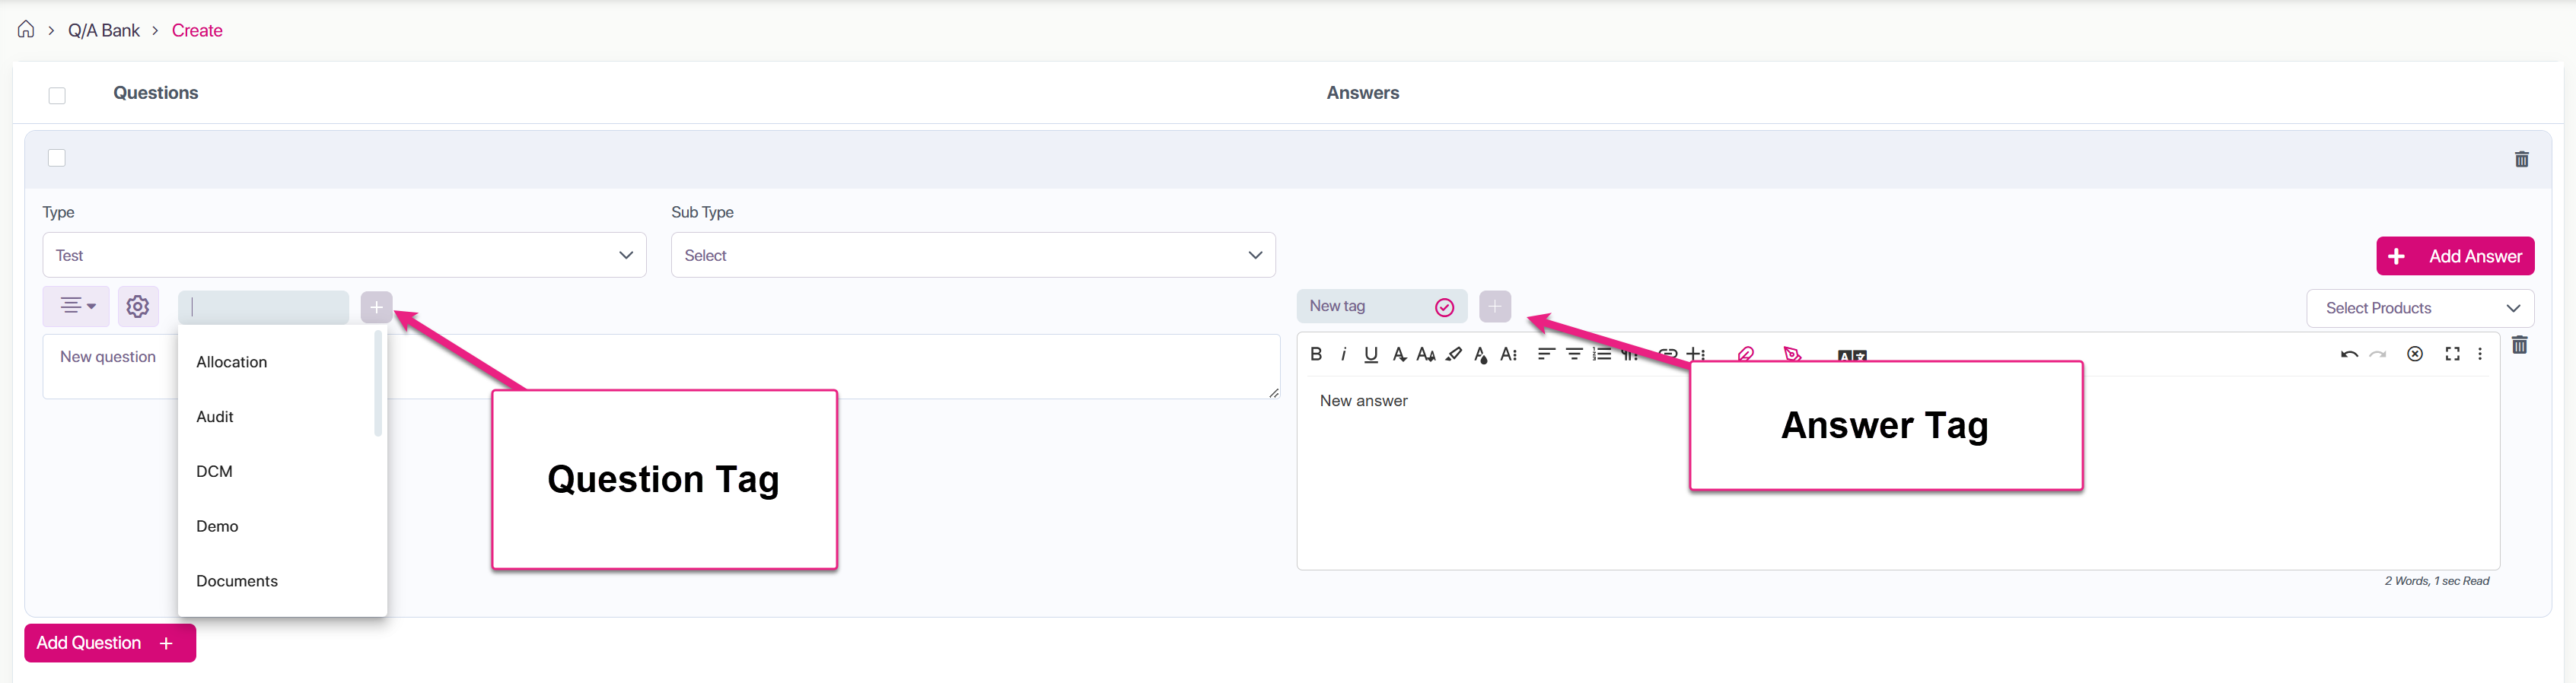Insert a numbered list in the answer
Screen dimensions: 2576x683
coord(1602,353)
